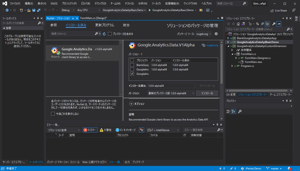Click the Properties categorized view icon
Image resolution: width=300 pixels, height=171 pixels.
pos(228,112)
